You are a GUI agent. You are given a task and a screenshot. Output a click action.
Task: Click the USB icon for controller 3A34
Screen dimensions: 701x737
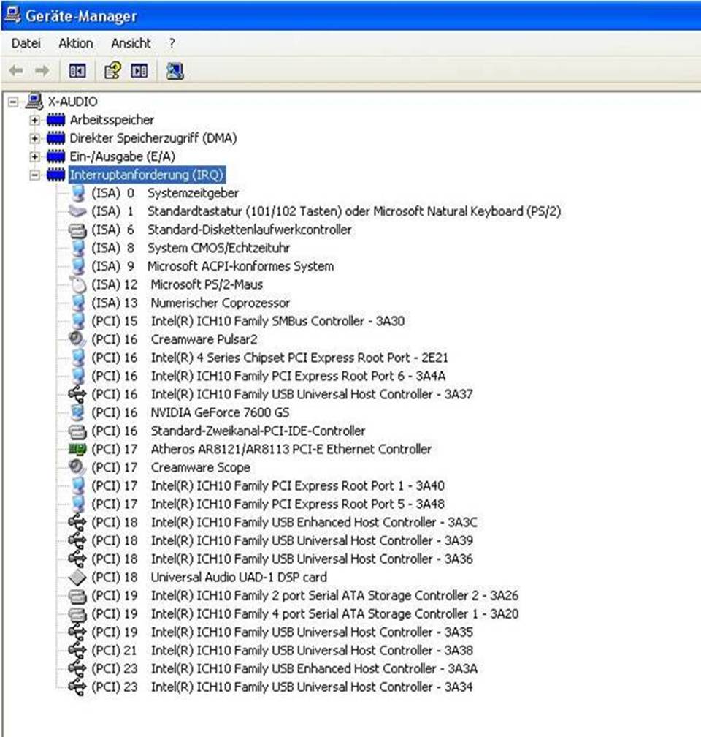77,687
